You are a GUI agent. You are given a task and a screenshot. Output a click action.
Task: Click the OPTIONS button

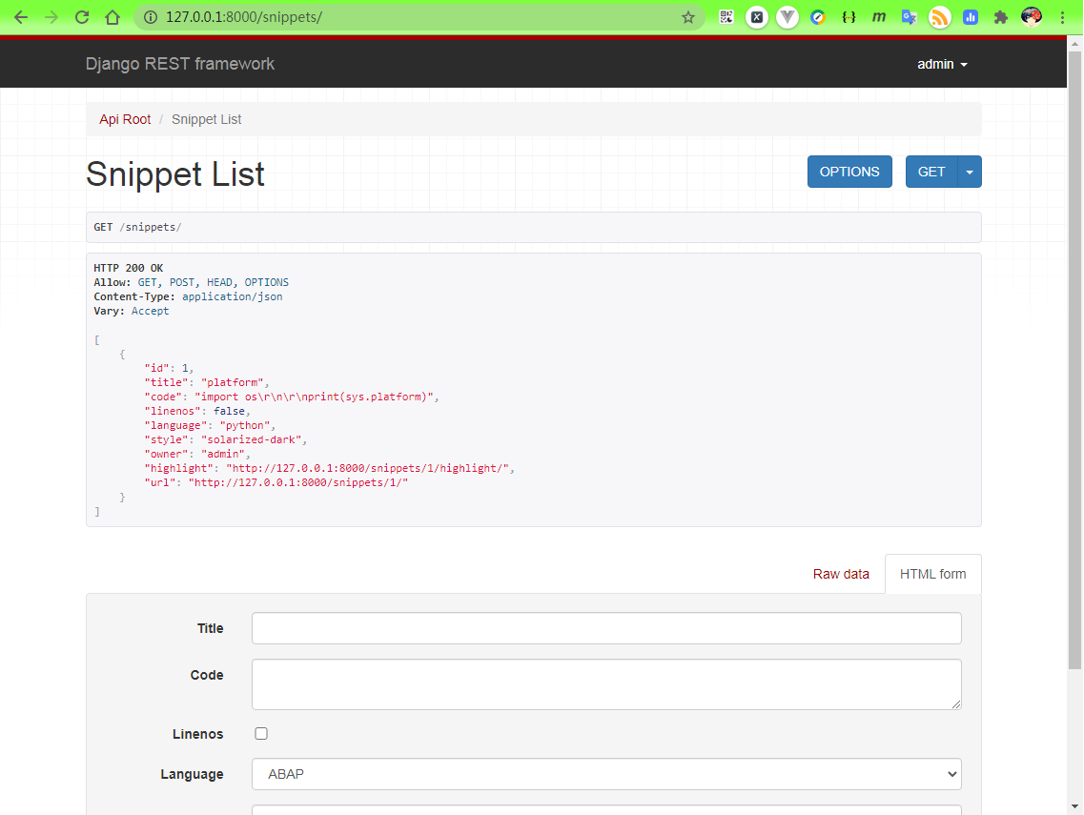coord(849,173)
